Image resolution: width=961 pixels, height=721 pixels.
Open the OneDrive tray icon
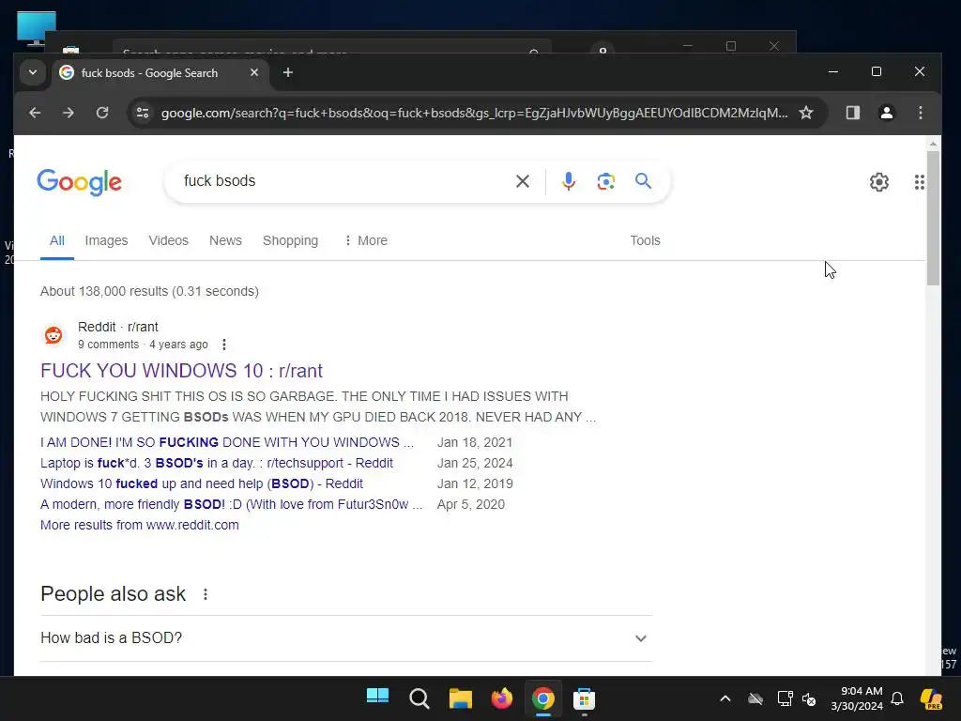755,698
